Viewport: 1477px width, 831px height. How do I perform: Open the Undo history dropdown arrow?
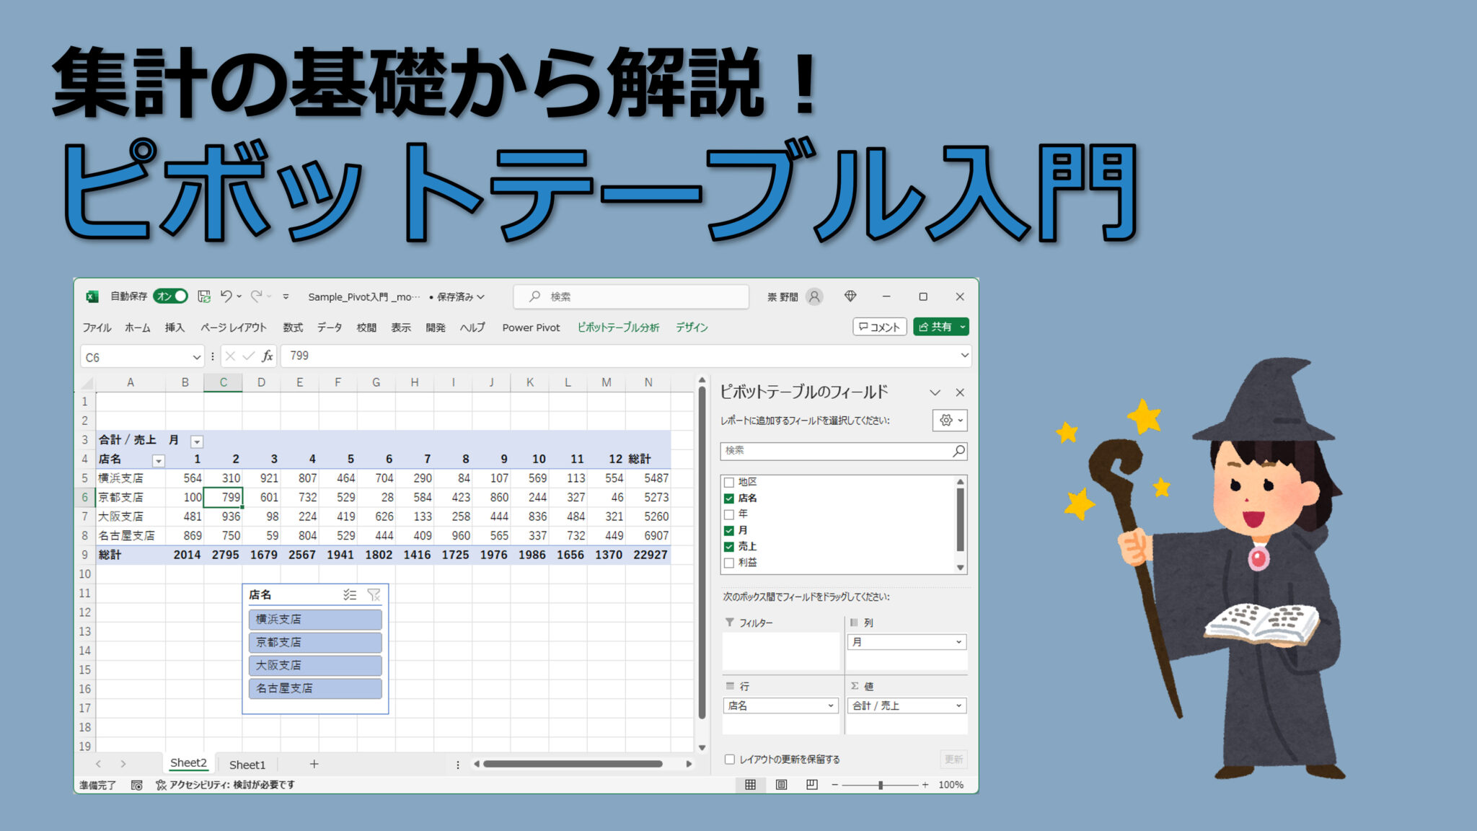coord(239,296)
